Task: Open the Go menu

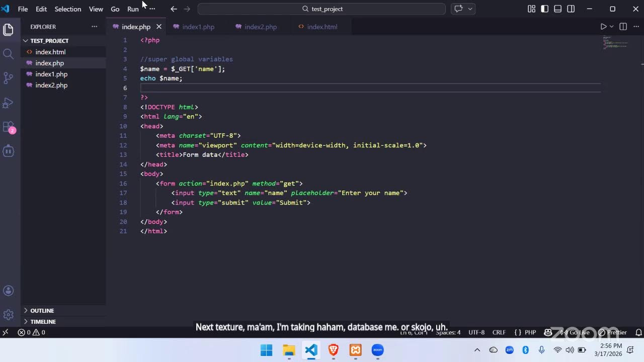Action: point(115,9)
